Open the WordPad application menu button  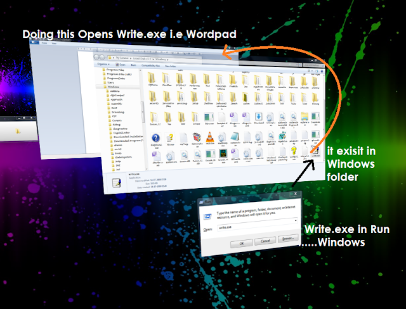click(34, 42)
